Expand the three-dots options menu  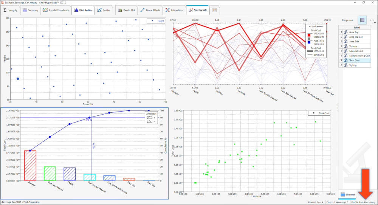point(372,20)
